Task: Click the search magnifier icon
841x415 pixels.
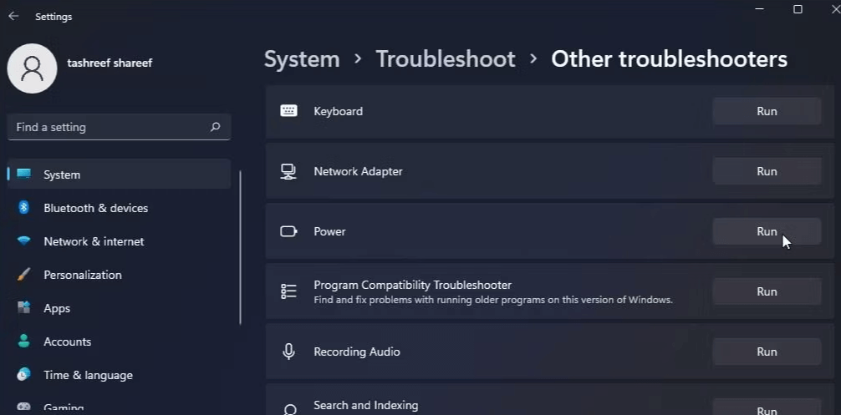Action: click(215, 127)
